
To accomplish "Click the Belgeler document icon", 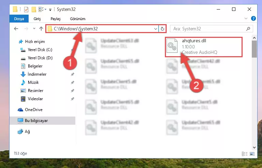I will click(x=23, y=66).
